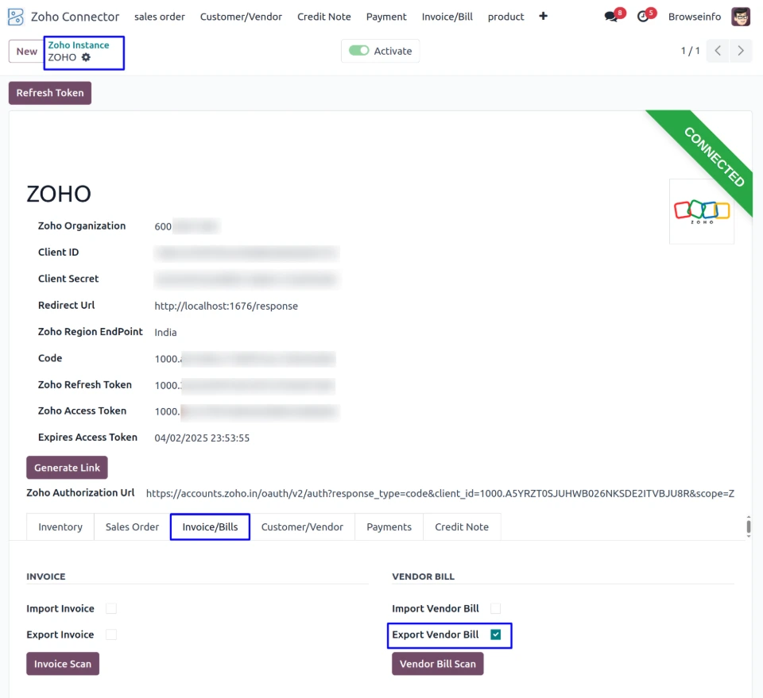763x698 pixels.
Task: Click the Generate Link button
Action: (67, 468)
